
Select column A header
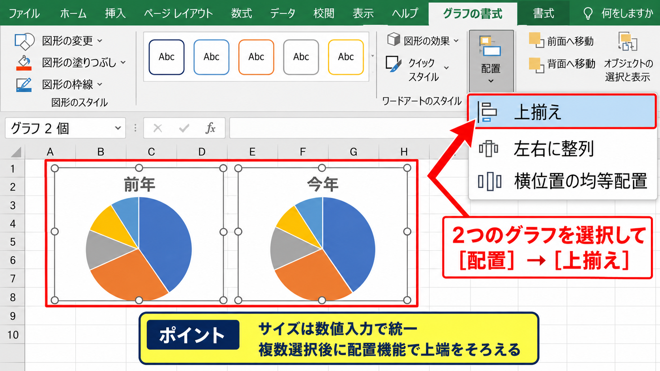[x=50, y=152]
